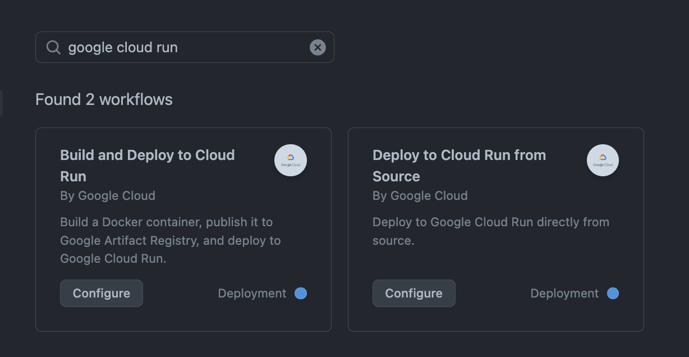The width and height of the screenshot is (689, 357).
Task: Click "By Google Cloud" under Deploy from Source
Action: click(420, 196)
